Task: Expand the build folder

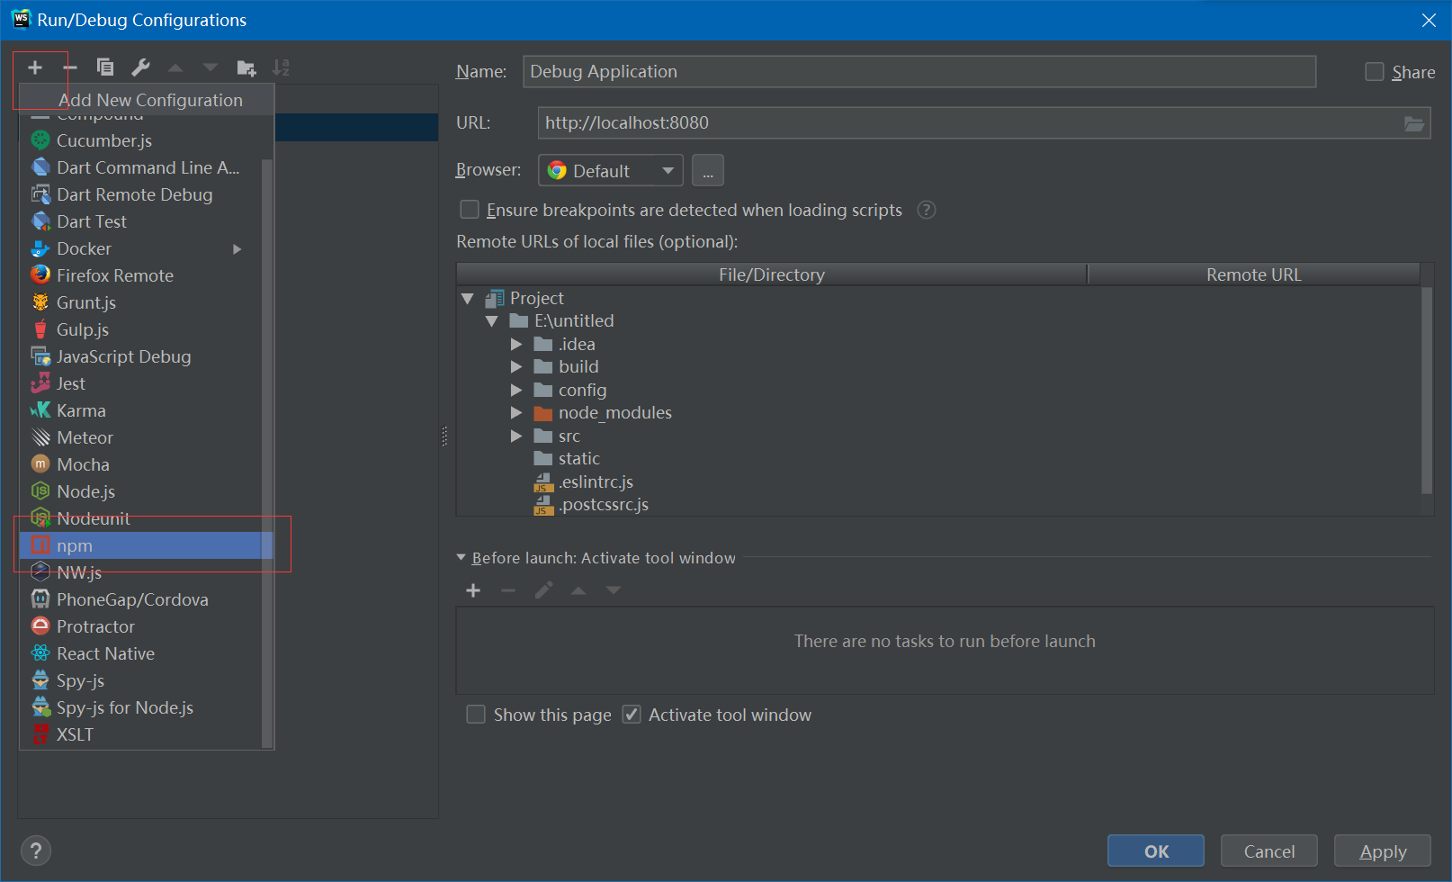Action: pyautogui.click(x=516, y=366)
